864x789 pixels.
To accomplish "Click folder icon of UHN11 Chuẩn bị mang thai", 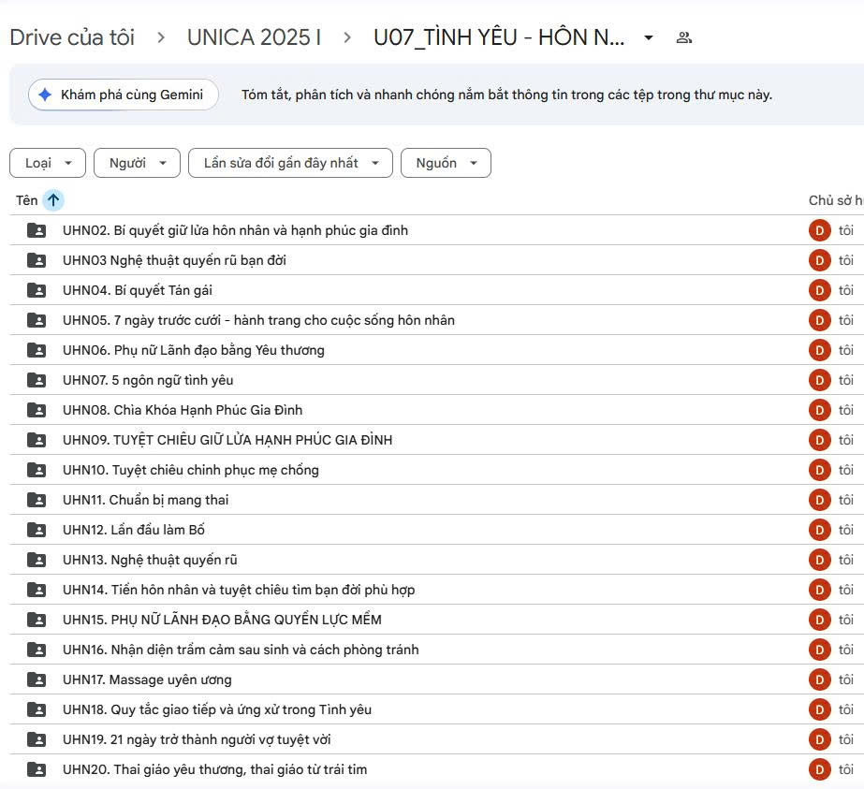I will click(37, 500).
